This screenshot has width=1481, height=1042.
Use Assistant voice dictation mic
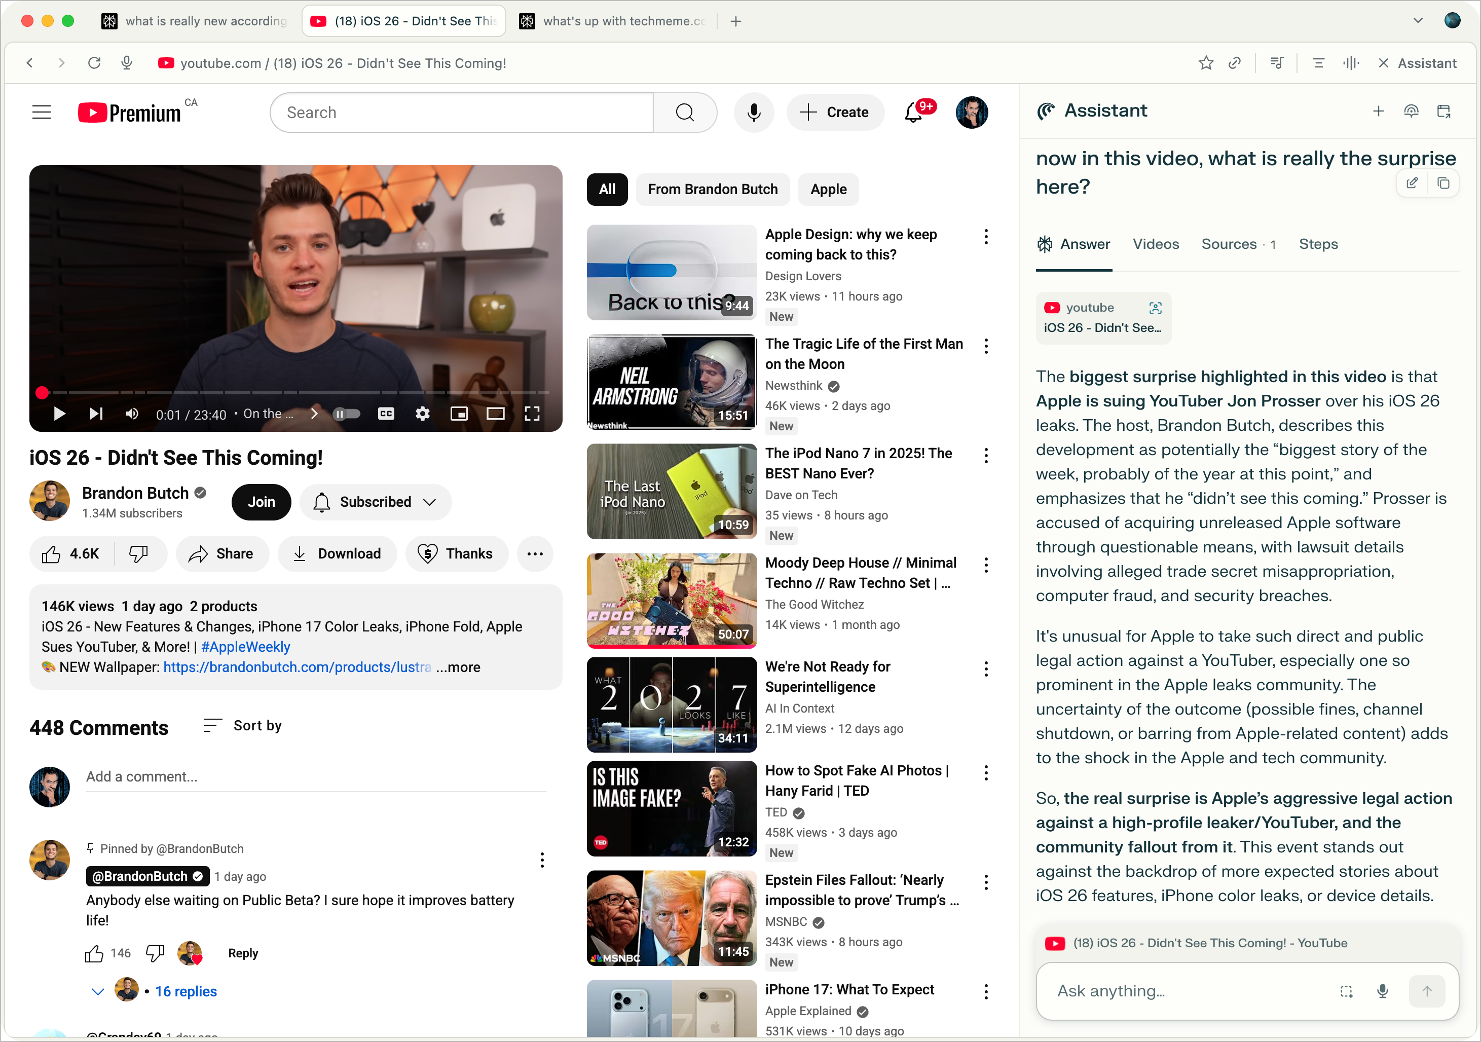coord(1382,991)
